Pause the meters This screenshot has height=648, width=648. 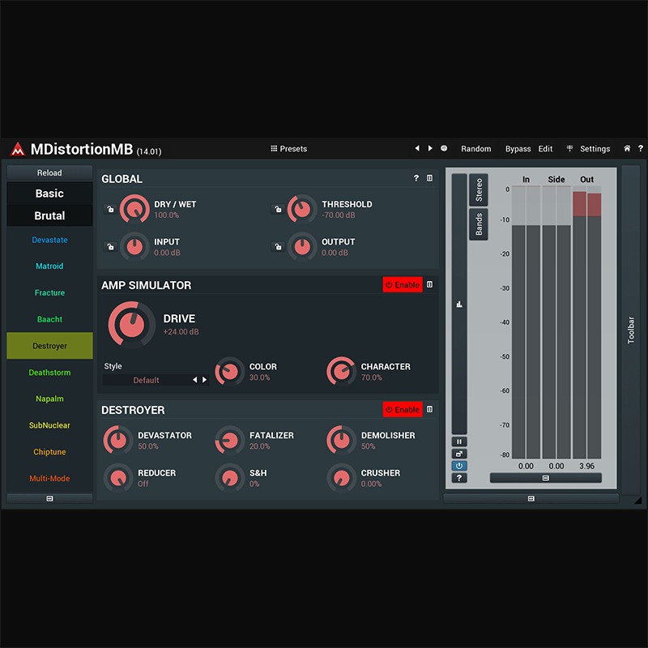tap(459, 441)
